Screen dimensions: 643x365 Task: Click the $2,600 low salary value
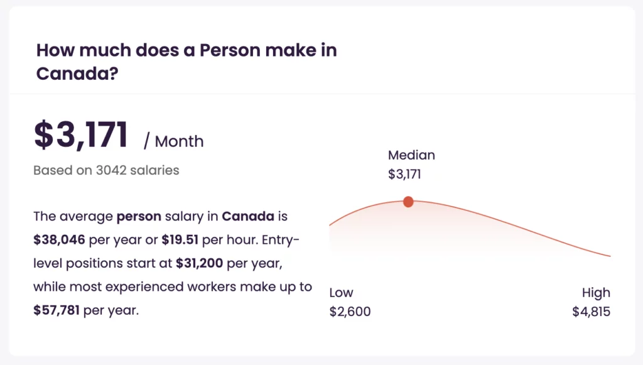350,312
